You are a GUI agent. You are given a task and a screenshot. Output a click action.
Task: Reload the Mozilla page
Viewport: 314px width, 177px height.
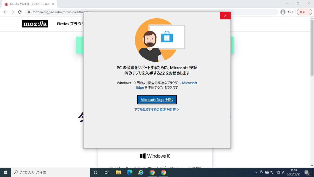click(x=20, y=12)
